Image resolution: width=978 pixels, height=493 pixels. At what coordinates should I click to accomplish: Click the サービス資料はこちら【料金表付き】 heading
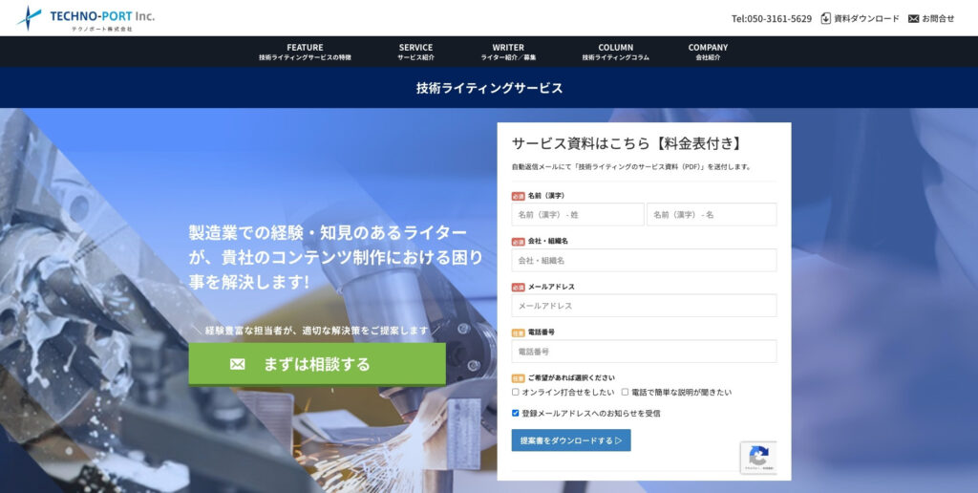(x=627, y=143)
